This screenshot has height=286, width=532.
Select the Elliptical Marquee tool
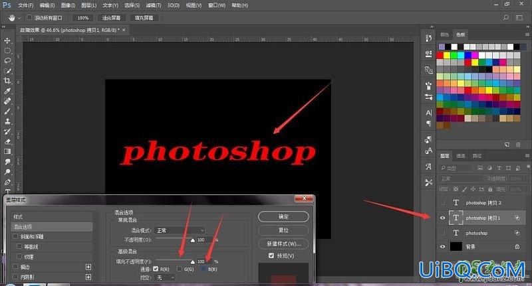[7, 51]
